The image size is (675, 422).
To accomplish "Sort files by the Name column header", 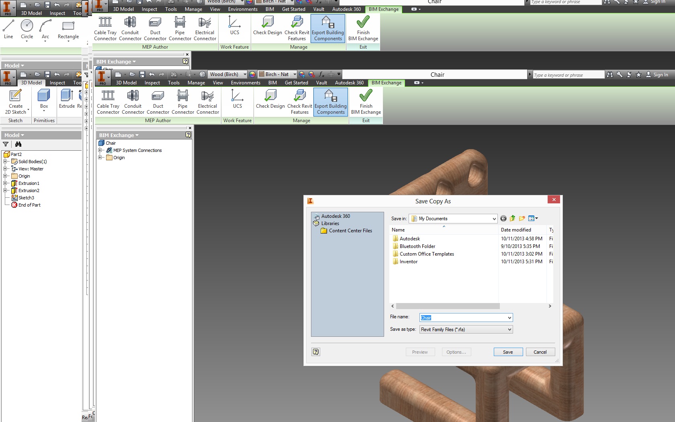I will pyautogui.click(x=444, y=230).
